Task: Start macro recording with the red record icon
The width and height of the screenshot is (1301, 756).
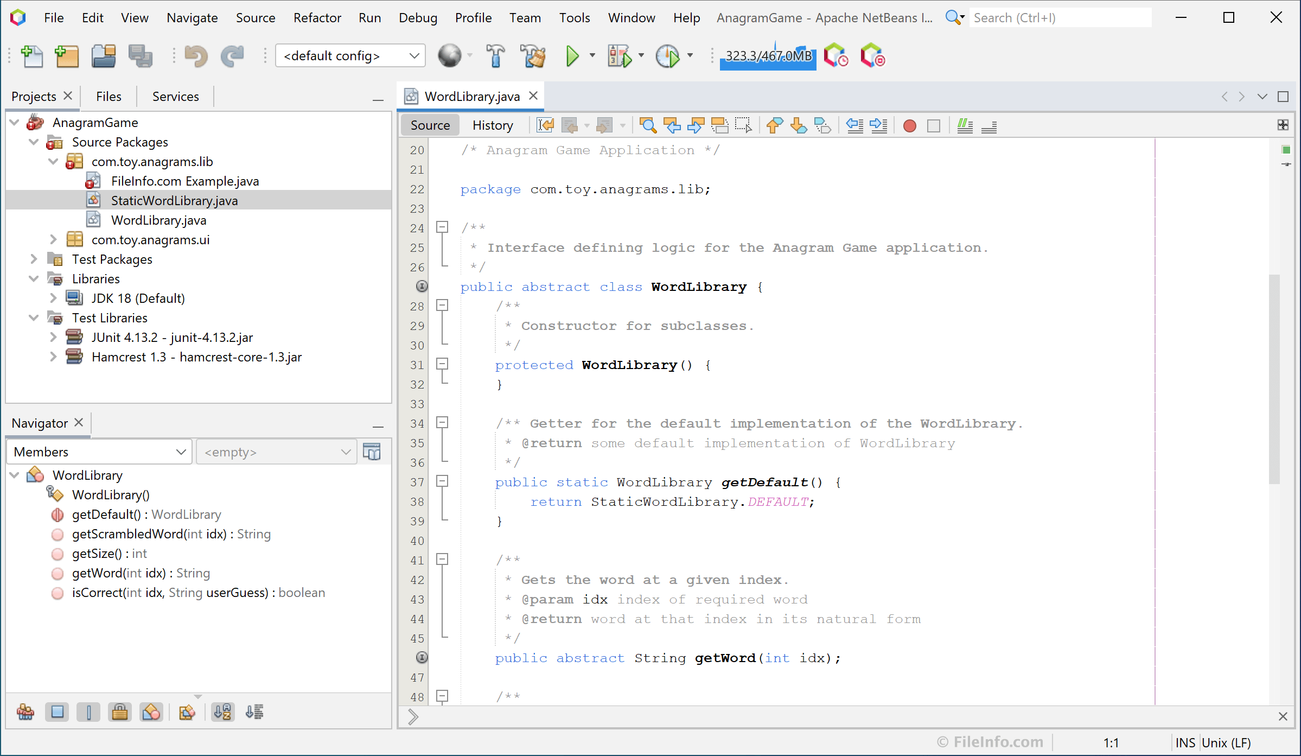Action: coord(909,125)
